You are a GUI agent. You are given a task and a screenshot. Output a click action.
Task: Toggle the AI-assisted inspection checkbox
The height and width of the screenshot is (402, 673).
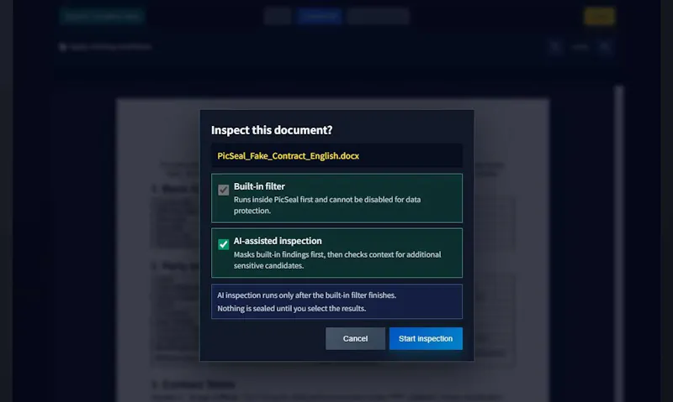coord(223,244)
